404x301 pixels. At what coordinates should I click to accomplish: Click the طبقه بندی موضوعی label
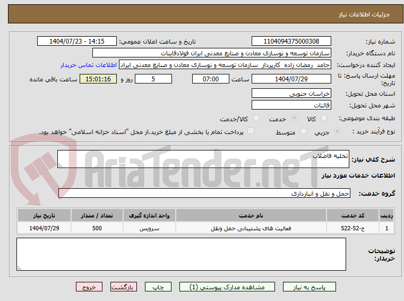click(367, 119)
